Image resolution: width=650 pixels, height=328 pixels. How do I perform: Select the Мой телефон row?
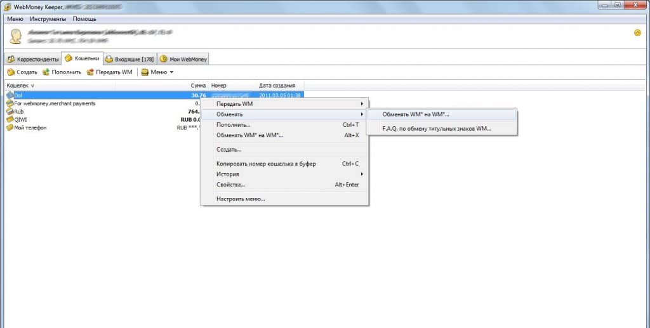click(x=103, y=128)
